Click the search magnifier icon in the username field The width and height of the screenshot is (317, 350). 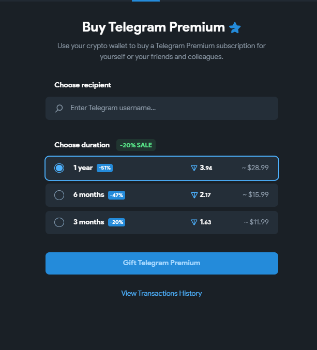pyautogui.click(x=59, y=108)
